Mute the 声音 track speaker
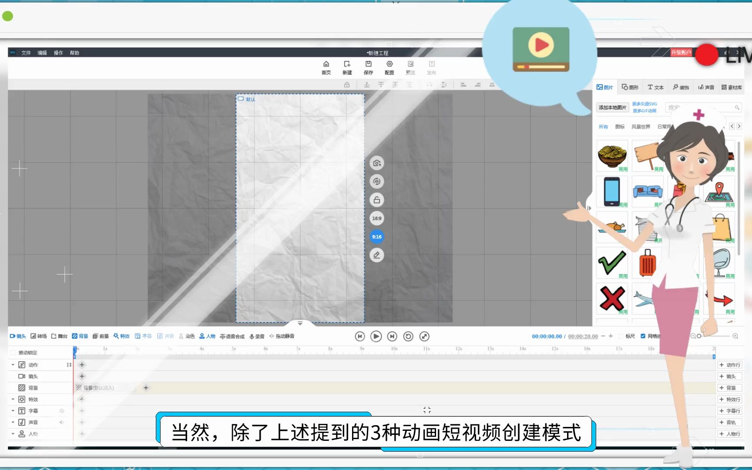This screenshot has width=752, height=470. [62, 422]
